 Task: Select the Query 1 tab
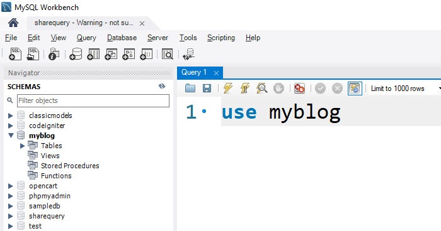tap(194, 72)
